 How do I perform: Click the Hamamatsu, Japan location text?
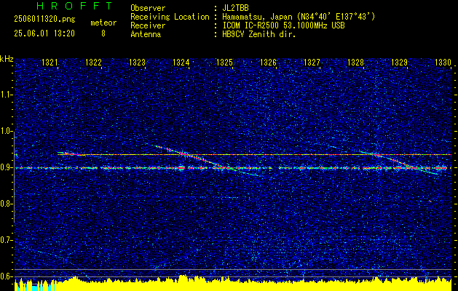coord(299,17)
